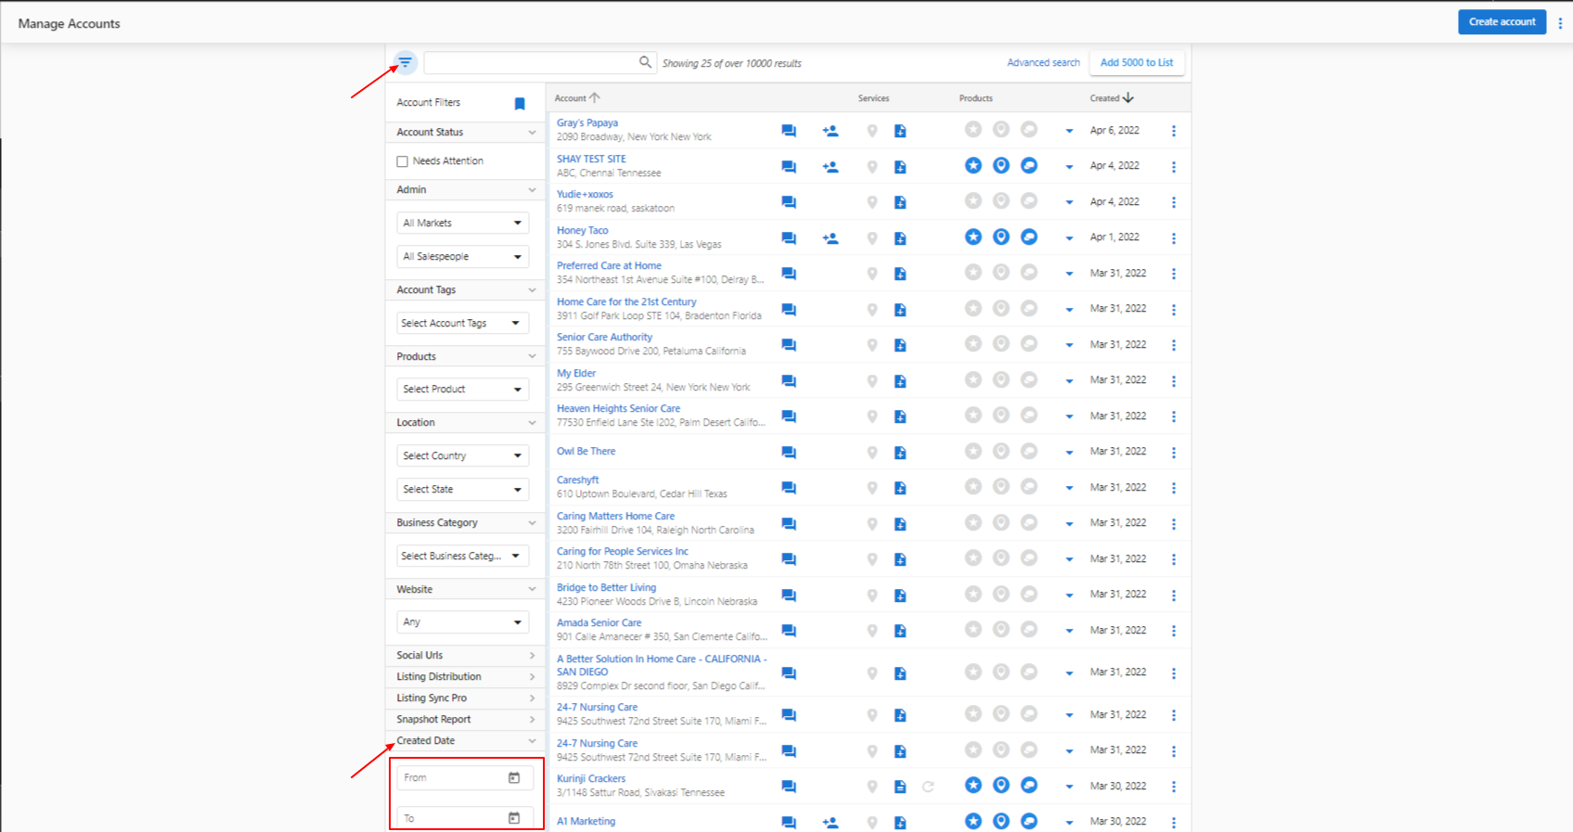Open chat icon for Gray's Papaya

coord(789,131)
